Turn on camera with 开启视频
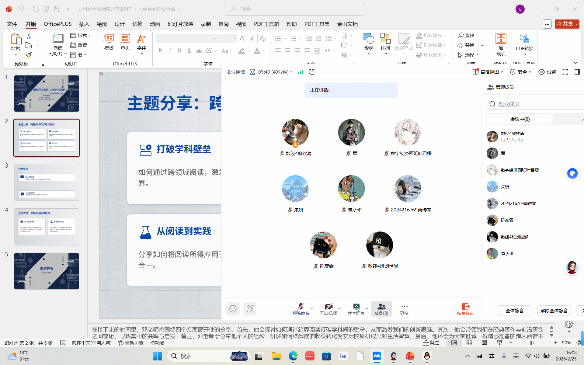This screenshot has height=365, width=584. tap(328, 309)
